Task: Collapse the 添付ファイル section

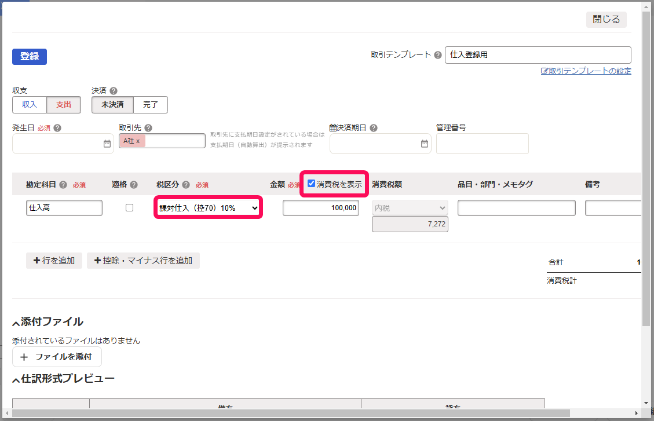Action: click(x=16, y=323)
